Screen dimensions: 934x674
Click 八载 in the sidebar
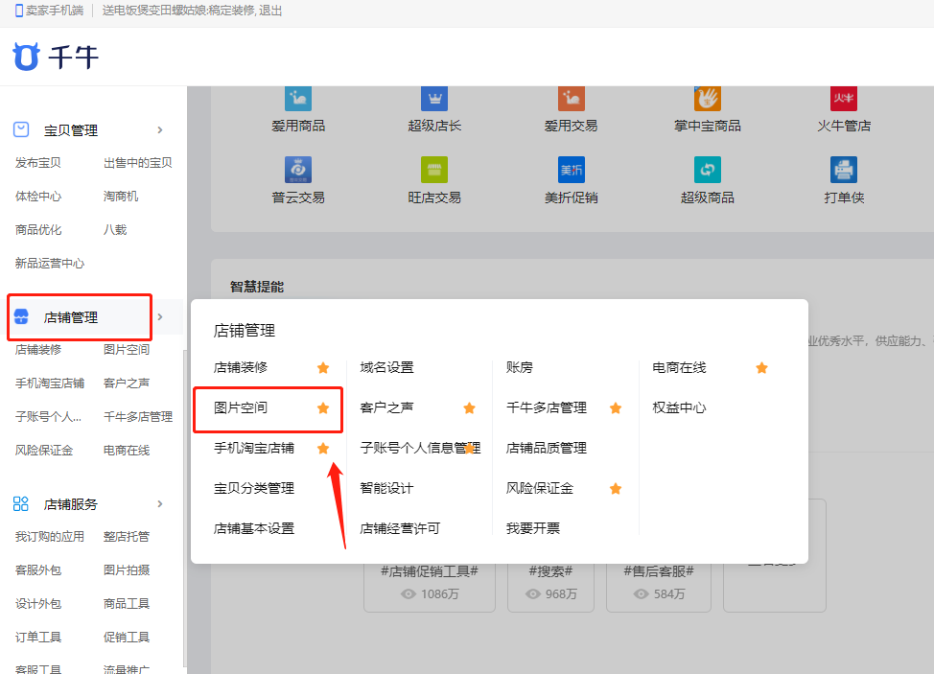[x=115, y=229]
